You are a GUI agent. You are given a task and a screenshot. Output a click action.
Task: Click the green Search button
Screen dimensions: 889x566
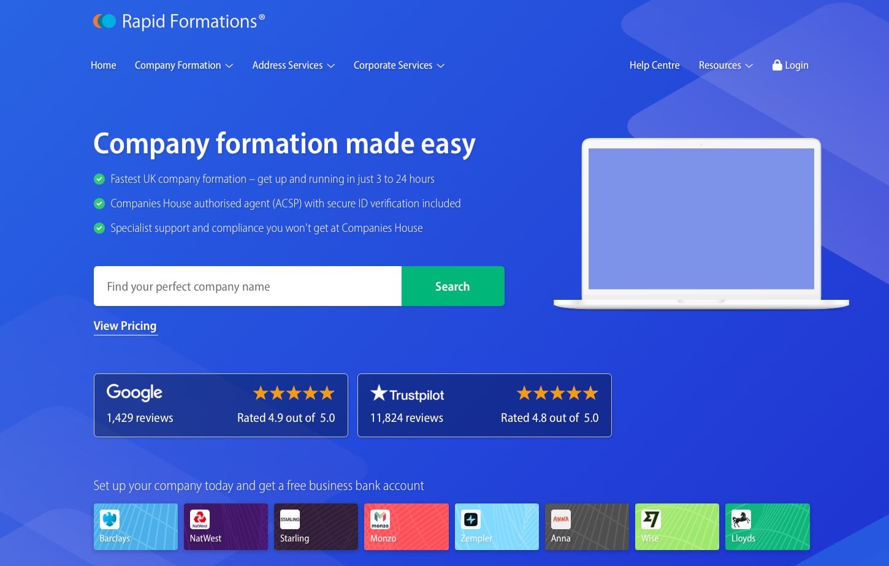pyautogui.click(x=453, y=286)
